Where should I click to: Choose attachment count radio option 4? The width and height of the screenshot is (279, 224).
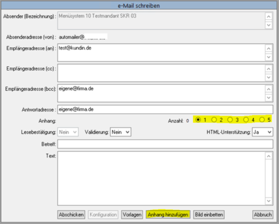tap(246, 119)
